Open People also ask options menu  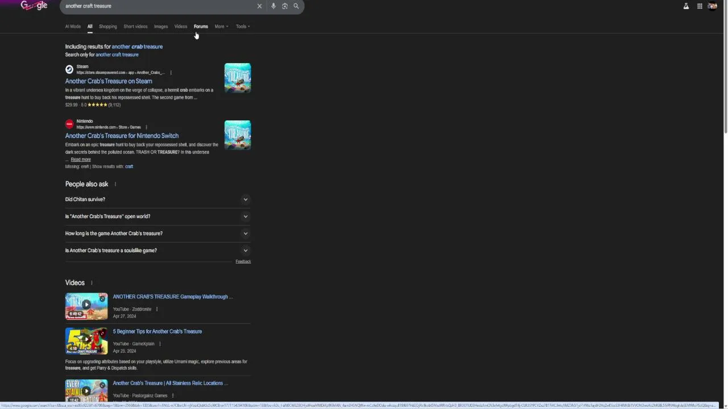click(115, 184)
